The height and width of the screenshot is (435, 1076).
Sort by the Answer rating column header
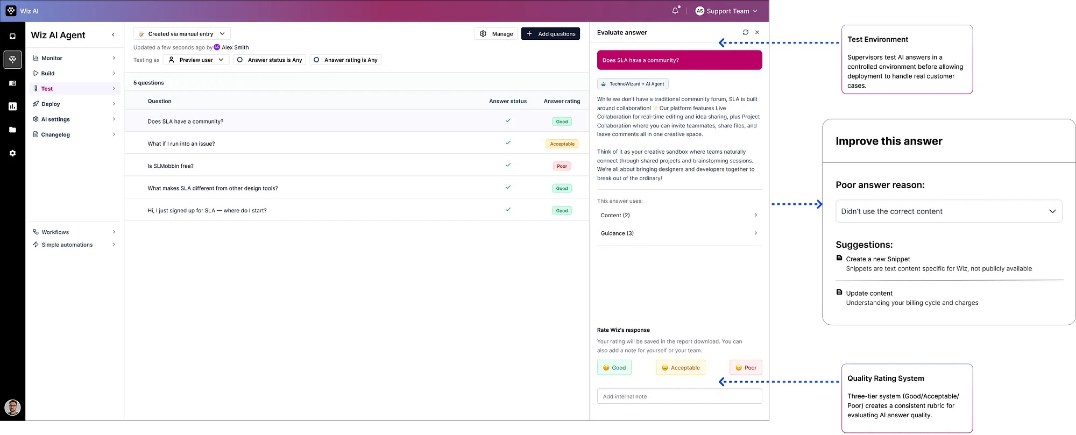point(562,101)
